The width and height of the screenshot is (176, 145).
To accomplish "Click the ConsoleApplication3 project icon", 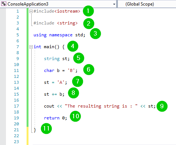I will pyautogui.click(x=4, y=4).
